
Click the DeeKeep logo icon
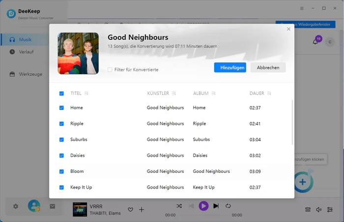tap(11, 14)
